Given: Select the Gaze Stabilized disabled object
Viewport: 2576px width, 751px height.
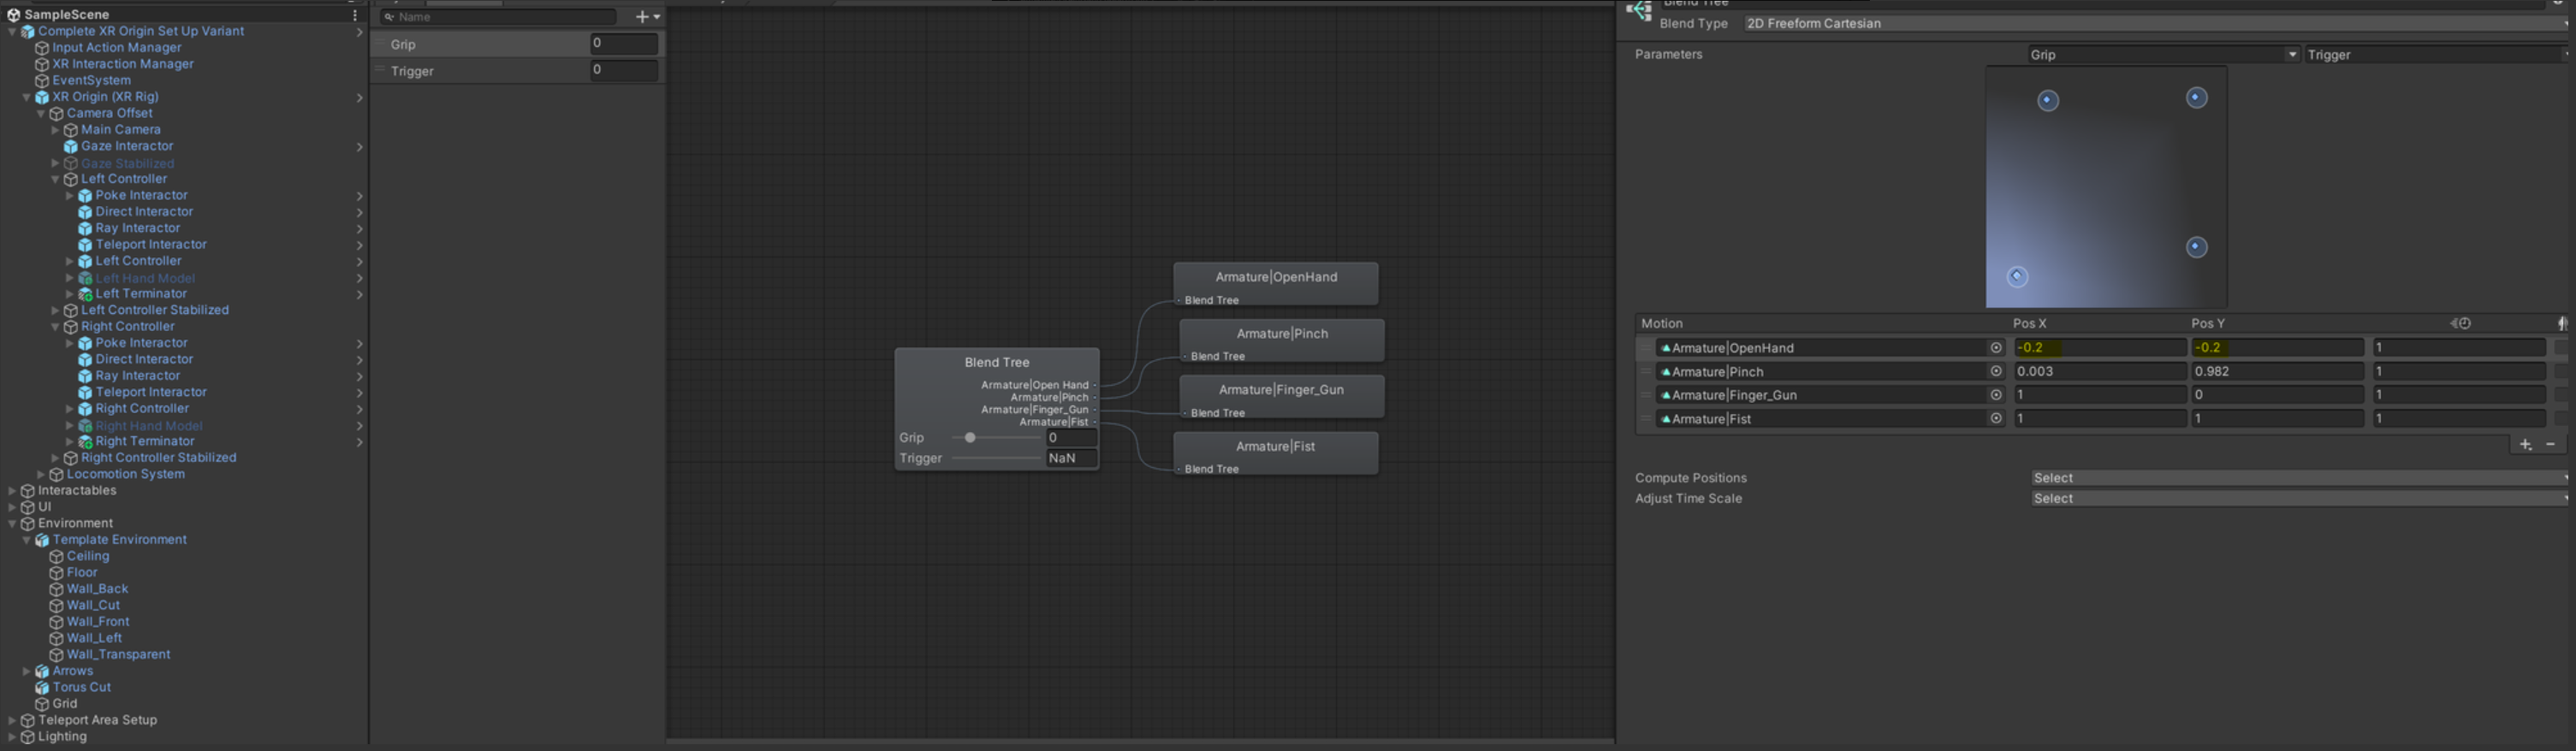Looking at the screenshot, I should (127, 164).
